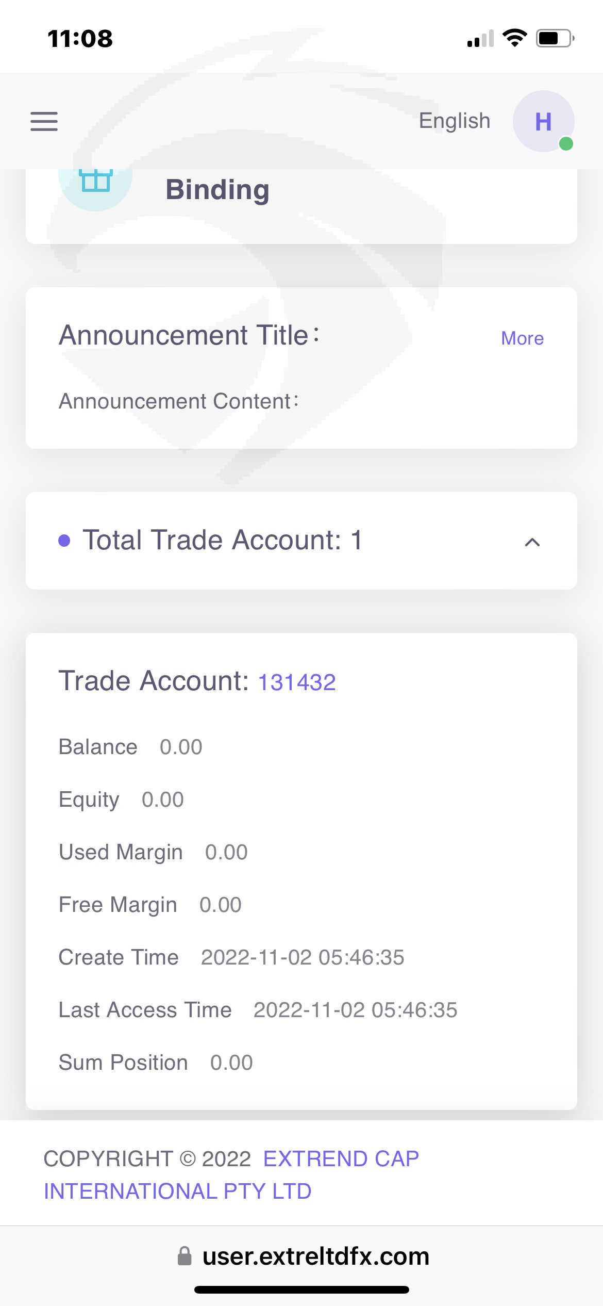Screen dimensions: 603x1306
Task: Tap the battery status indicator
Action: [x=555, y=38]
